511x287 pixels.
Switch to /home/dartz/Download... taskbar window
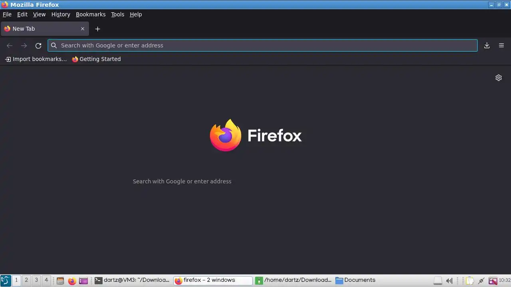[293, 280]
